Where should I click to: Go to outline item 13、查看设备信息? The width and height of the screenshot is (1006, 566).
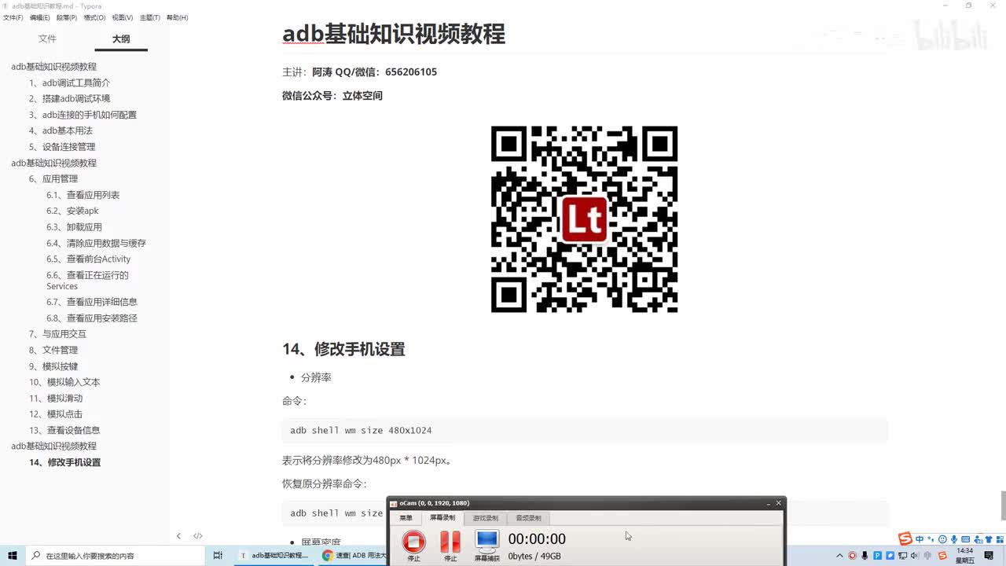pyautogui.click(x=64, y=430)
